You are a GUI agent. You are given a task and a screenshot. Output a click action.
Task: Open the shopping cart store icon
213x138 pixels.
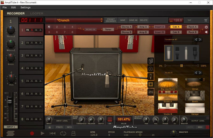coord(206,20)
